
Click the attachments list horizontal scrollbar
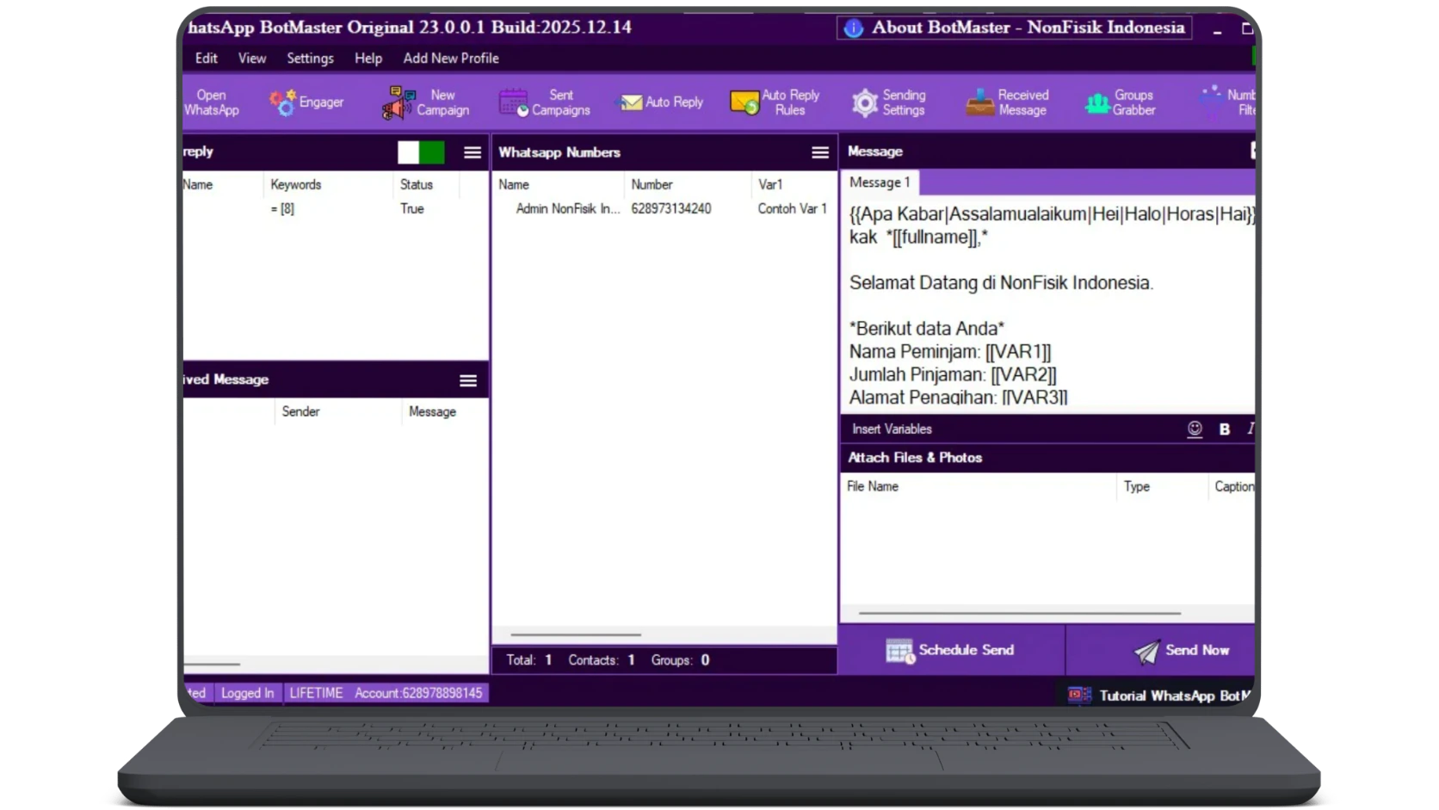click(x=1020, y=614)
